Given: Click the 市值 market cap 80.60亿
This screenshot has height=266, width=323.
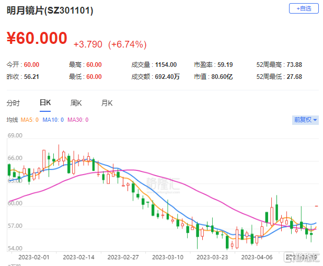Looking at the screenshot, I should pyautogui.click(x=222, y=77).
